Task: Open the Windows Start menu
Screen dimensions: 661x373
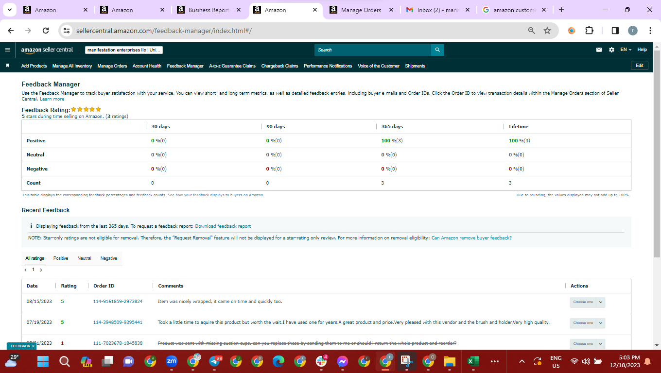Action: 43,361
